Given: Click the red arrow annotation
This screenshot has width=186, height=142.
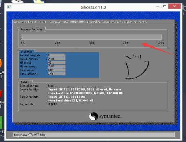Looking at the screenshot, I should pyautogui.click(x=158, y=49).
